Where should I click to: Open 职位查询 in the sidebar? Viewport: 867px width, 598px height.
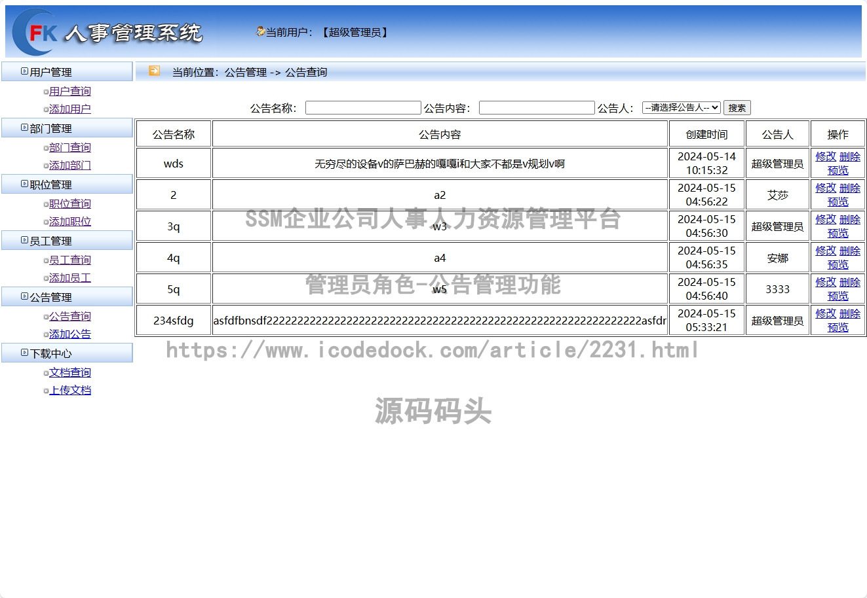pyautogui.click(x=70, y=203)
